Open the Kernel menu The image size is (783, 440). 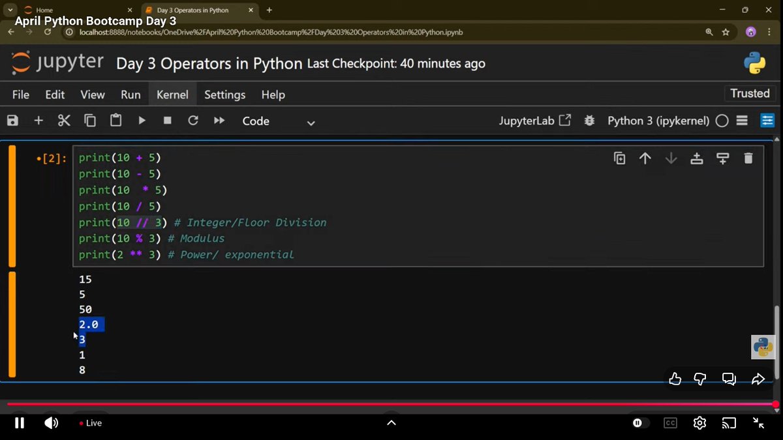click(x=172, y=95)
